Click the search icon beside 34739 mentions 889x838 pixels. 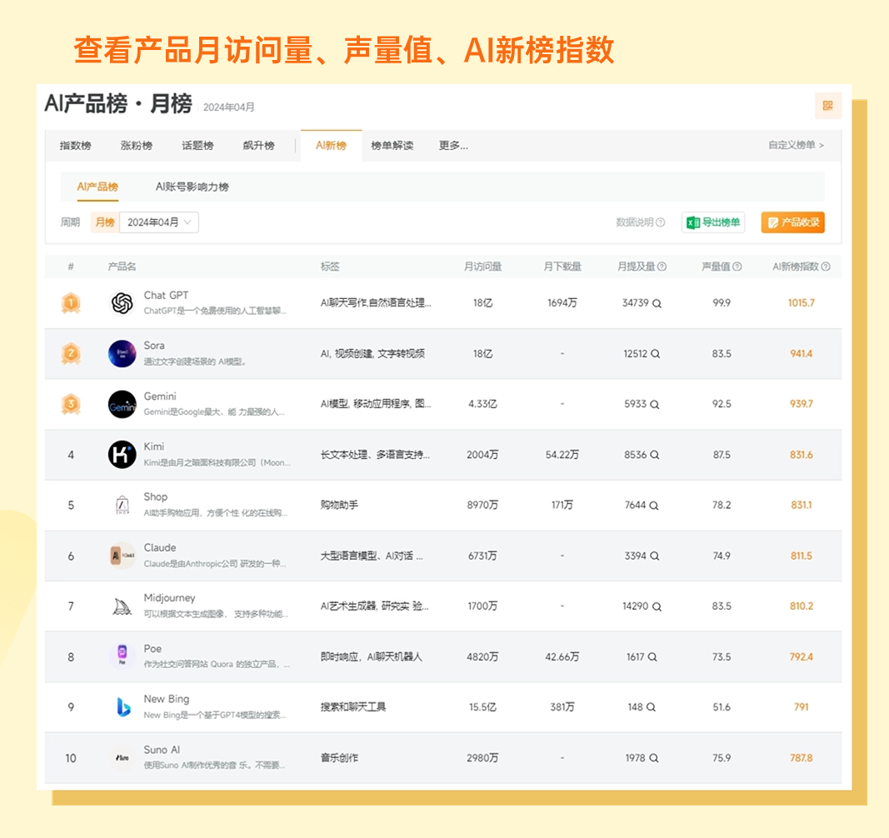coord(657,303)
